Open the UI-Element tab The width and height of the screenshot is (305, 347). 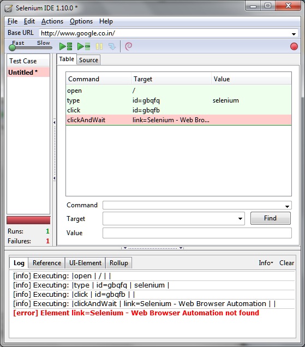(85, 263)
